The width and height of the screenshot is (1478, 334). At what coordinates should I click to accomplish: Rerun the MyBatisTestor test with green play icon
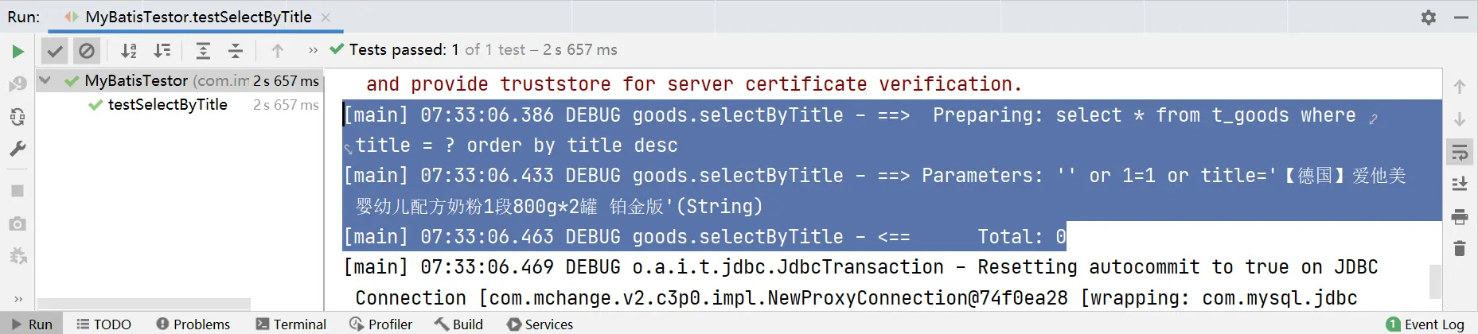click(18, 52)
